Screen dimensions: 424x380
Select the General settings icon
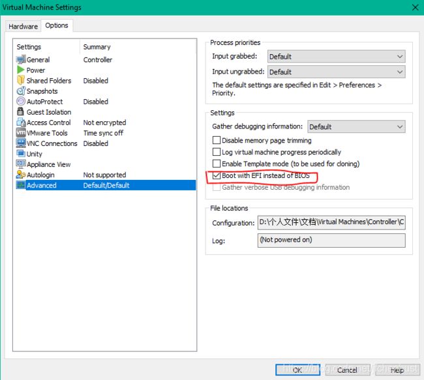coord(21,59)
